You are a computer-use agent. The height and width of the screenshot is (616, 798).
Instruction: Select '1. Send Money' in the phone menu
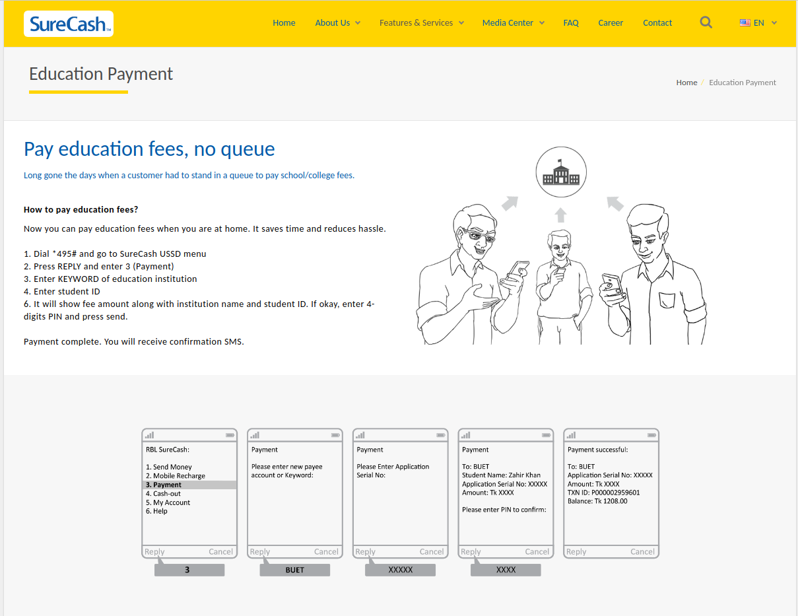coord(169,467)
